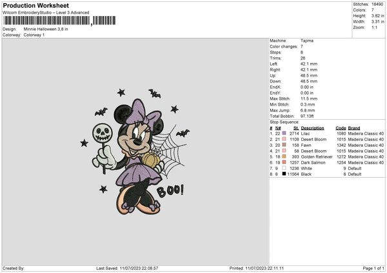Click the Trims value '26'
The height and width of the screenshot is (273, 387).
(303, 58)
